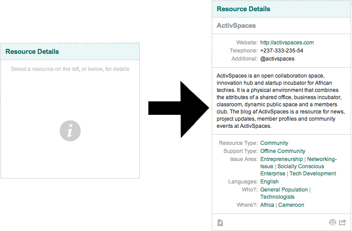Viewport: 352px width, 231px height.
Task: Open the Tech Development issue area link
Action: [x=313, y=174]
